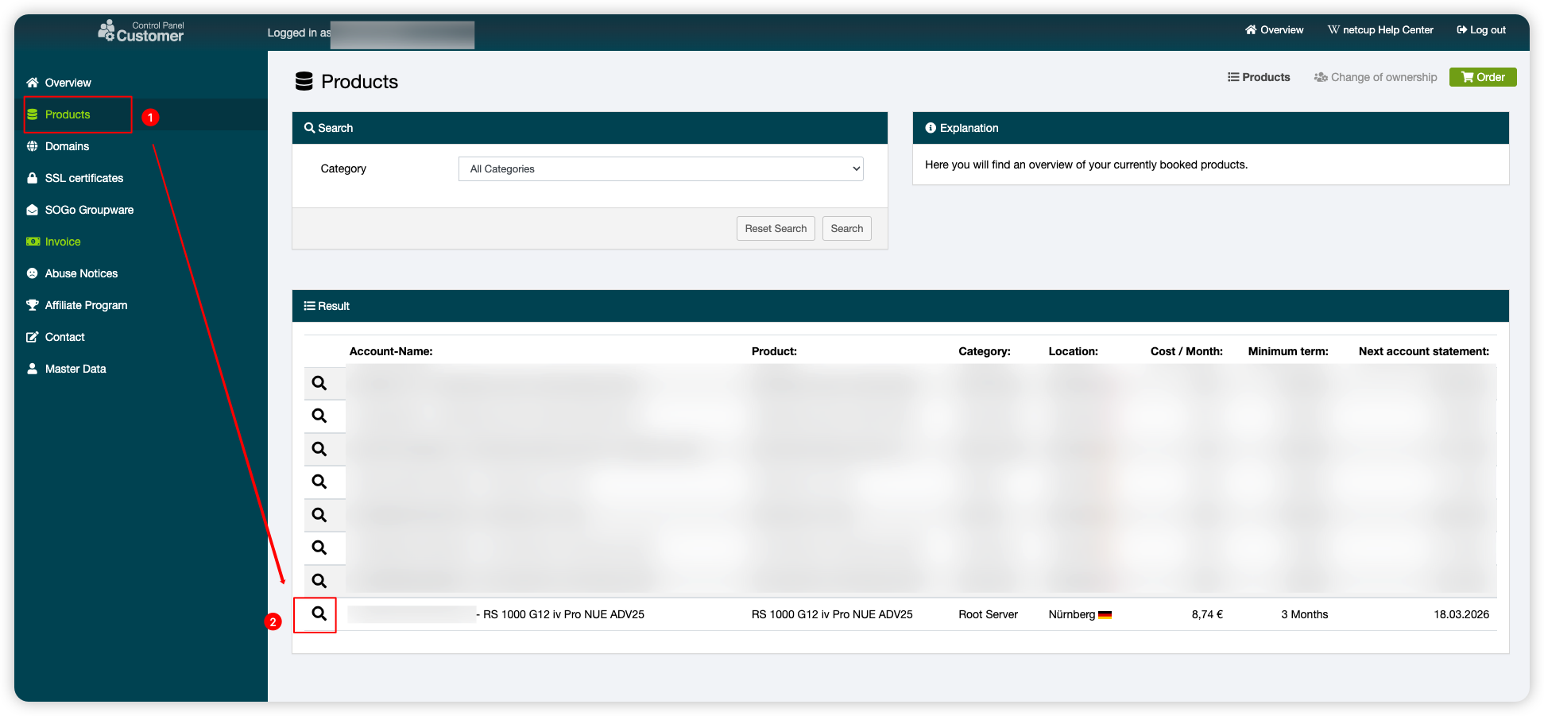The image size is (1544, 716).
Task: Click the green Order cart button
Action: pos(1482,77)
